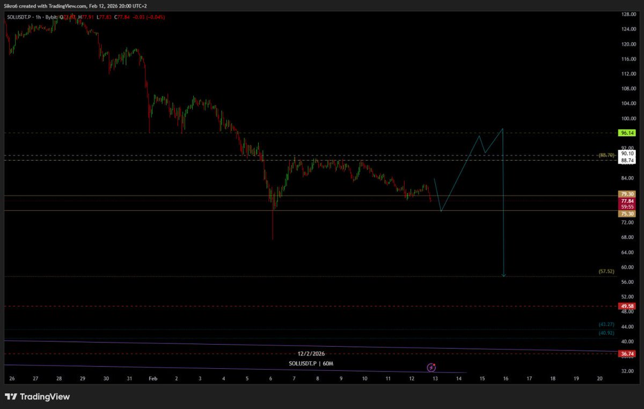Click the 108.00 tick on price axis

tap(629, 89)
